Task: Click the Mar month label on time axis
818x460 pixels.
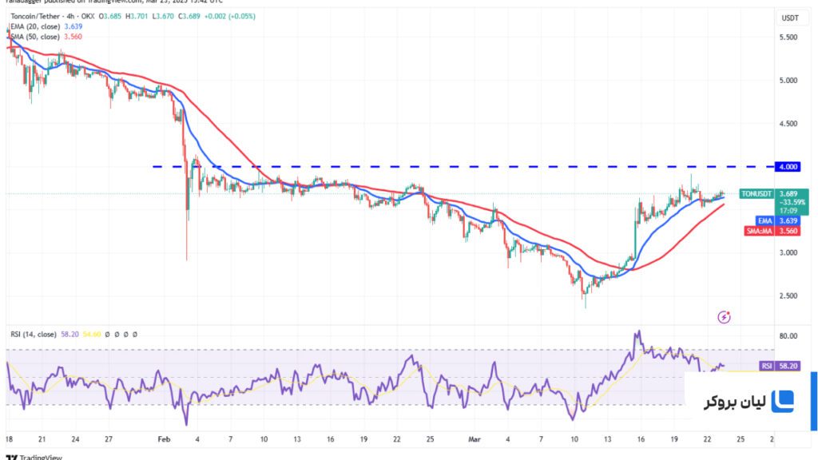Action: (475, 439)
